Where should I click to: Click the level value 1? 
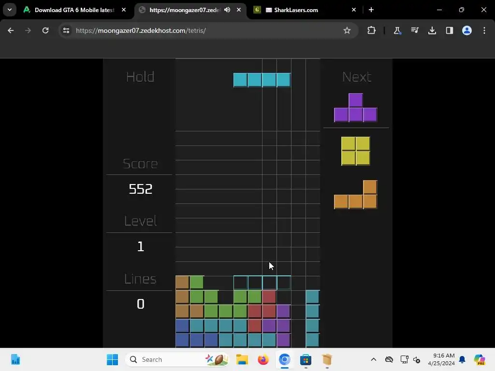pos(141,246)
